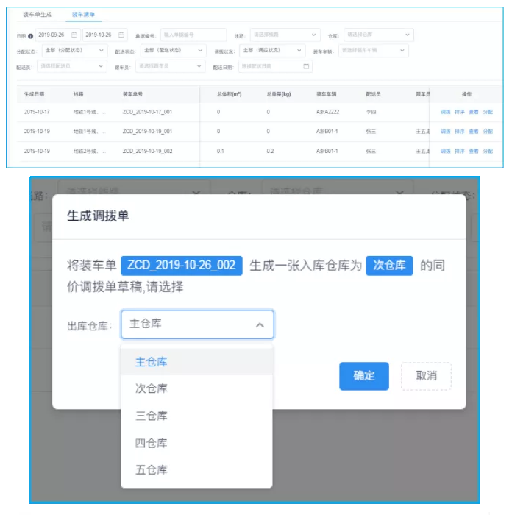This screenshot has width=512, height=515.
Task: Click the 生成日期 column header
Action: (34, 94)
